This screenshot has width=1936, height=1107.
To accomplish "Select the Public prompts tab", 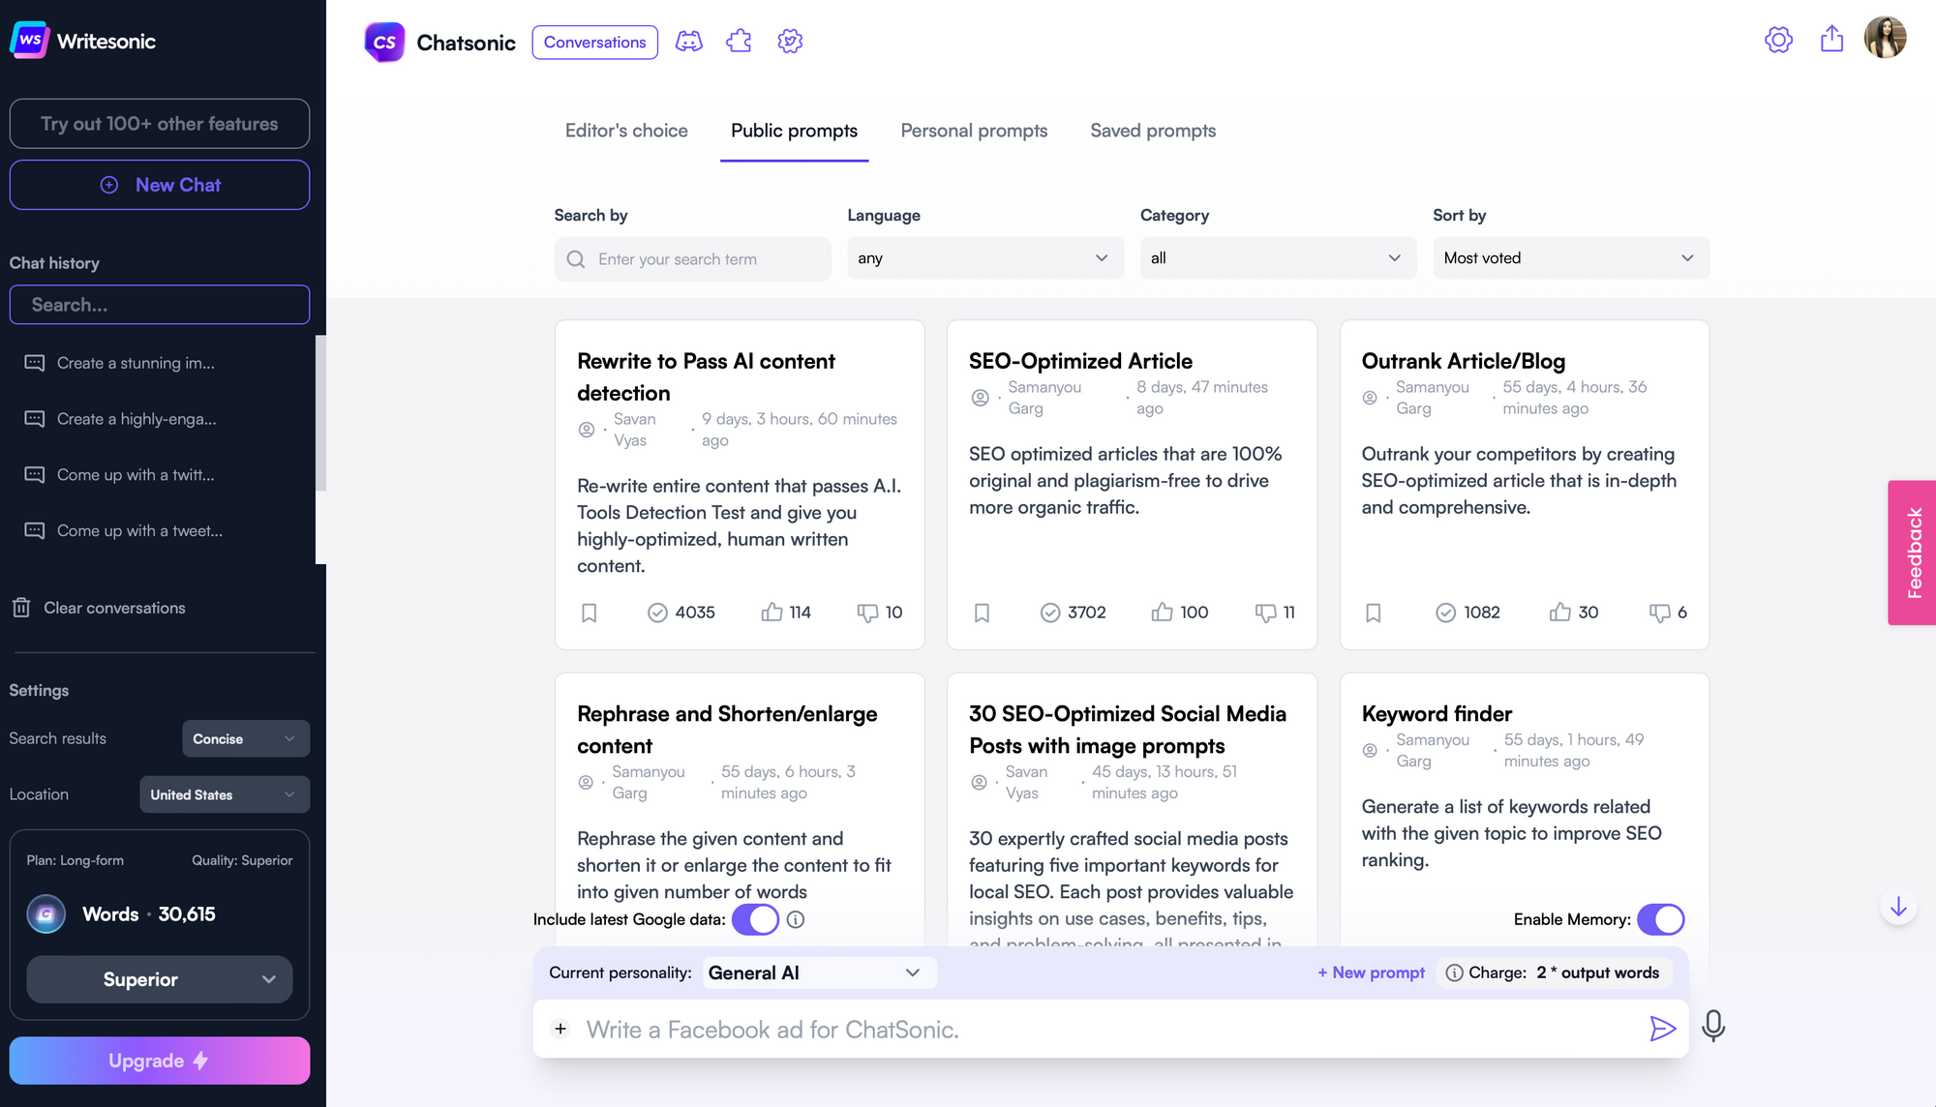I will tap(794, 132).
